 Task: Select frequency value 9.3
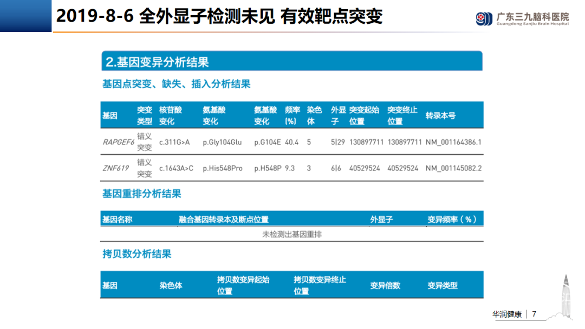tap(290, 168)
